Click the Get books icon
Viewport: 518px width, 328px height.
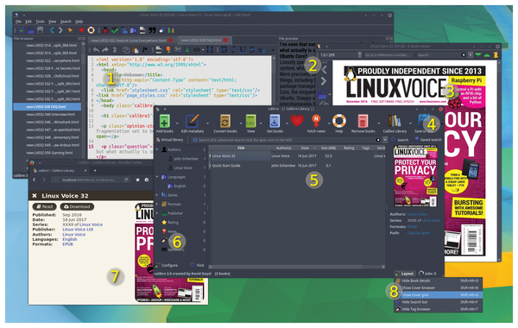(x=275, y=121)
